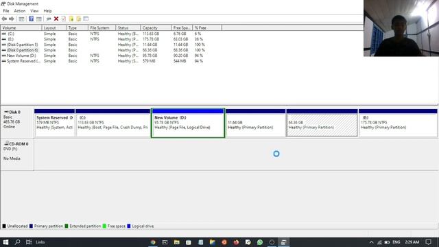
Task: Click the Disk Management taskbar icon
Action: click(283, 242)
